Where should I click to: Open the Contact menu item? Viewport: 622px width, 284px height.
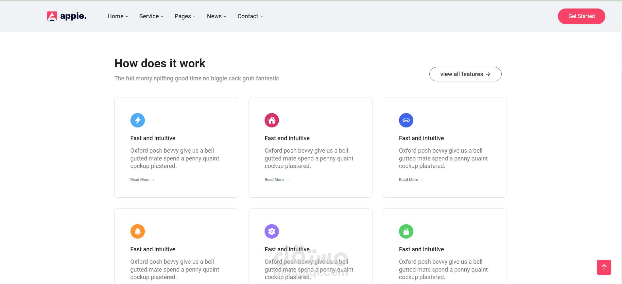pos(250,16)
